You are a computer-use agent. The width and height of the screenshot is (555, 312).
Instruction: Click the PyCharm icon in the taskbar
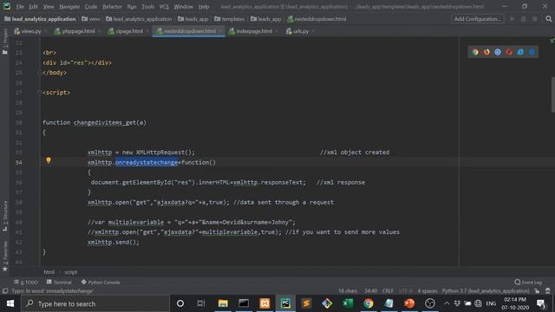click(x=285, y=303)
